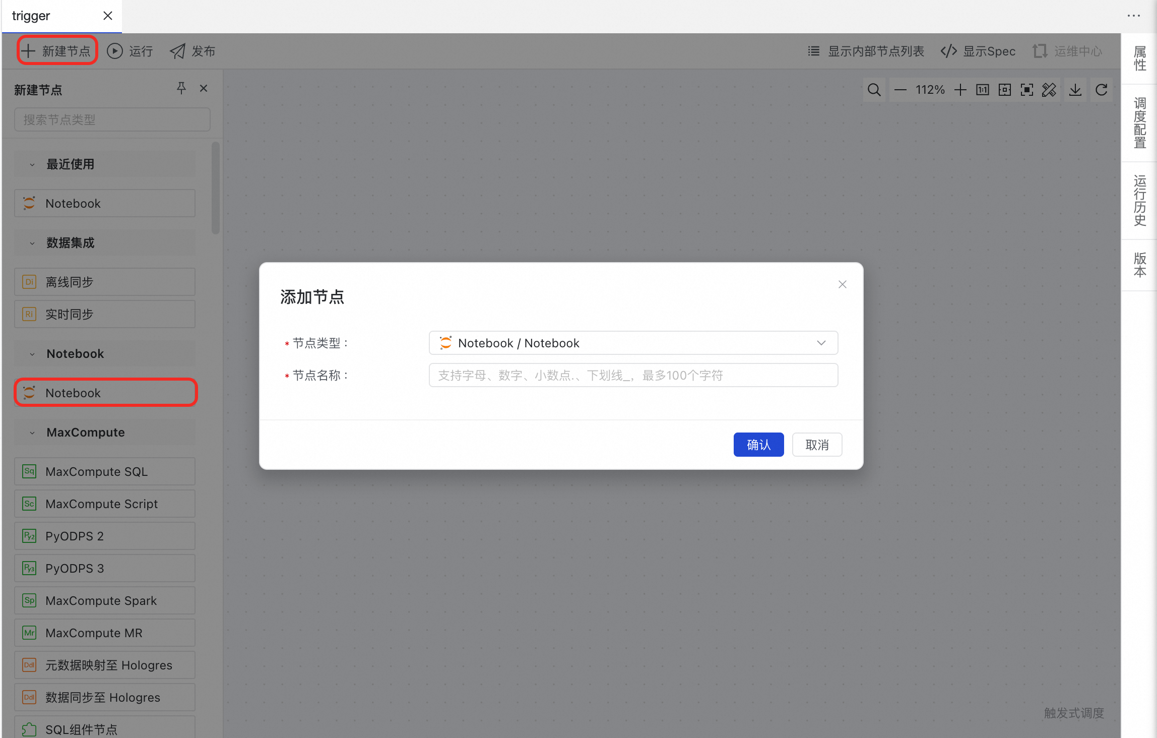Pin the 新建节点 panel

pyautogui.click(x=181, y=89)
